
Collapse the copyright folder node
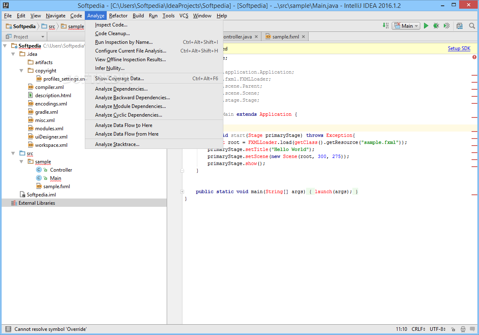pyautogui.click(x=22, y=71)
